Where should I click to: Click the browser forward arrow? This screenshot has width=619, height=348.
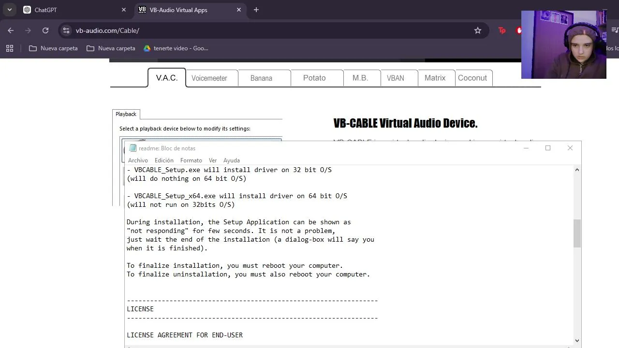point(28,30)
